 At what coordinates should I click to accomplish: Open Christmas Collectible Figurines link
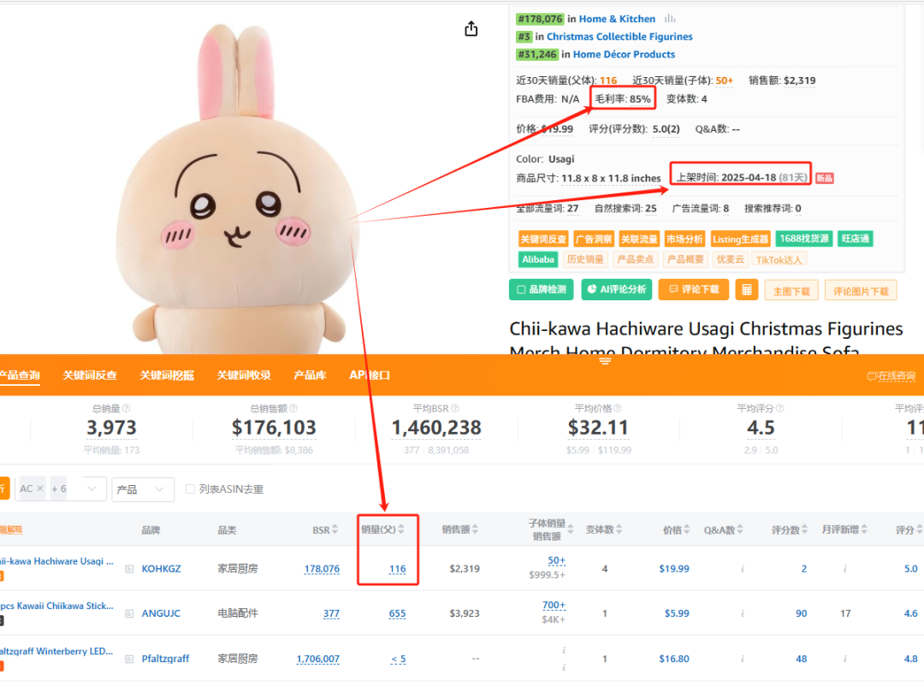[619, 37]
